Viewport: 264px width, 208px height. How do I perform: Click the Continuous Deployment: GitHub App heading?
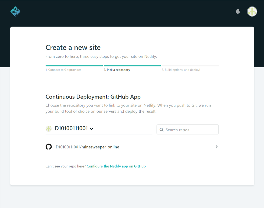[93, 97]
